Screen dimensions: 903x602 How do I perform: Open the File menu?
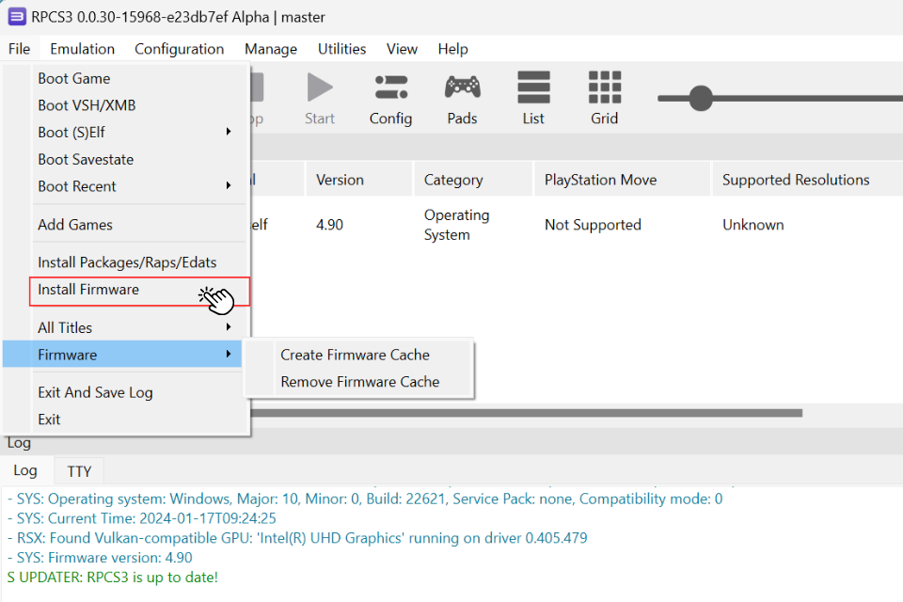pos(19,49)
